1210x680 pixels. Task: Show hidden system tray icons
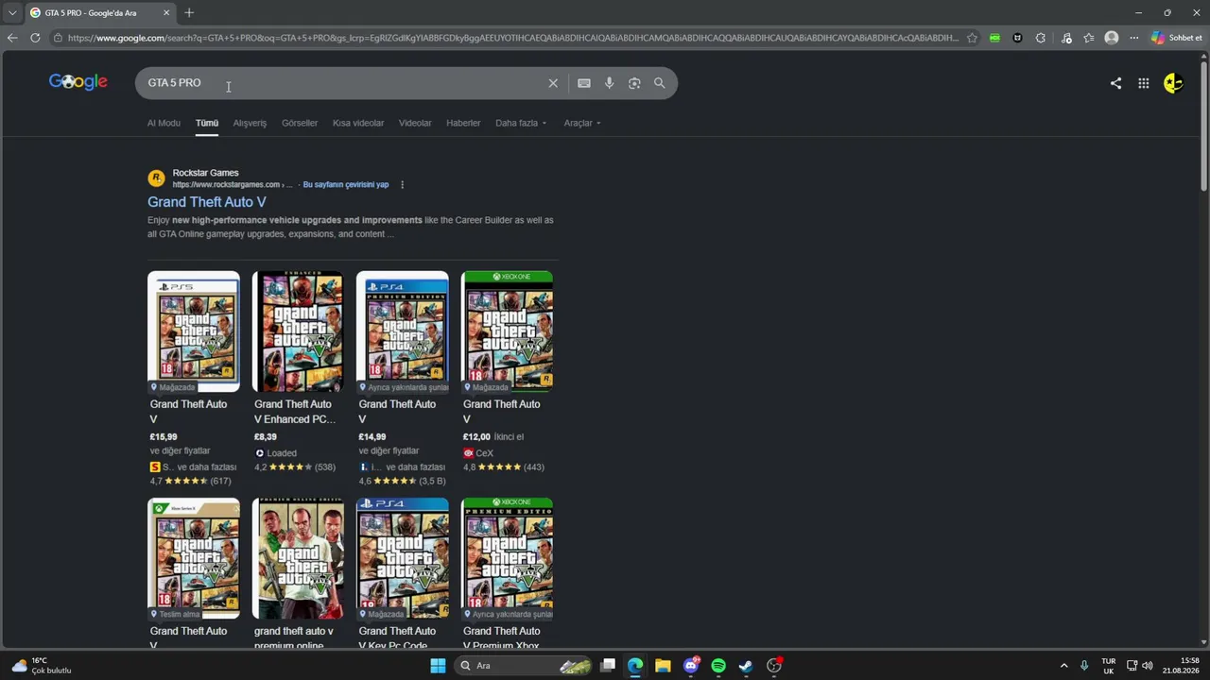(x=1063, y=666)
